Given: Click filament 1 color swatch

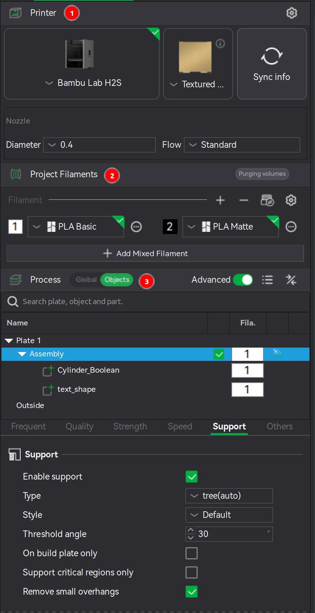Looking at the screenshot, I should tap(15, 226).
